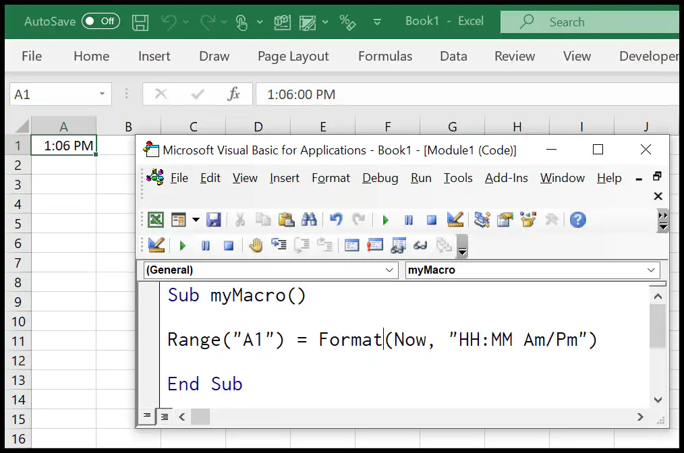Click the View Microsoft Excel icon in VBA toolbar
Screen dimensions: 684x453
[156, 220]
